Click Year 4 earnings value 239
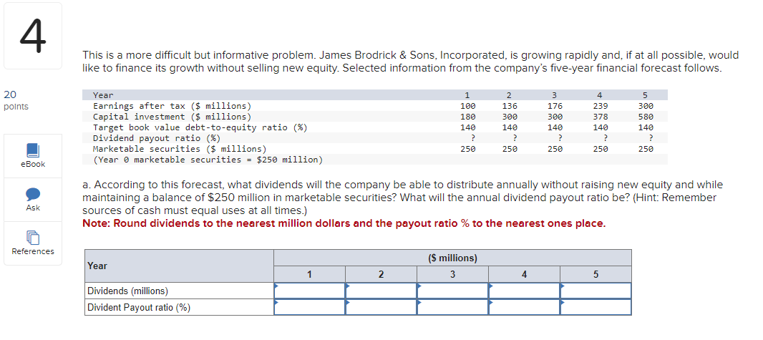 [x=600, y=106]
